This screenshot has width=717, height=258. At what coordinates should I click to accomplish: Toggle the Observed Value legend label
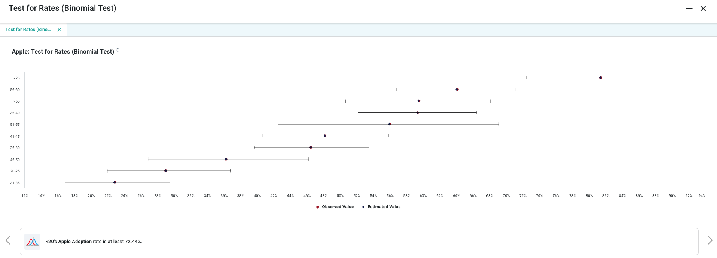[338, 207]
